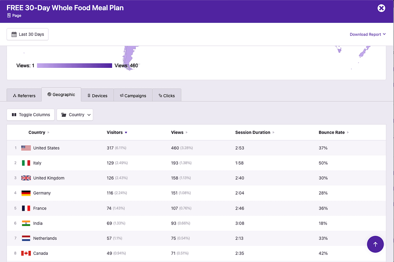The height and width of the screenshot is (262, 394).
Task: Expand the Country grouping dropdown
Action: (x=75, y=115)
